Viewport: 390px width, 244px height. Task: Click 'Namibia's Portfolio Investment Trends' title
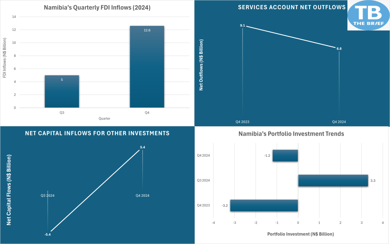click(291, 134)
